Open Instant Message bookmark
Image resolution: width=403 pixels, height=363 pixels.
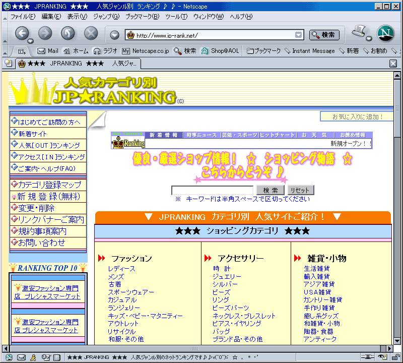pos(310,51)
